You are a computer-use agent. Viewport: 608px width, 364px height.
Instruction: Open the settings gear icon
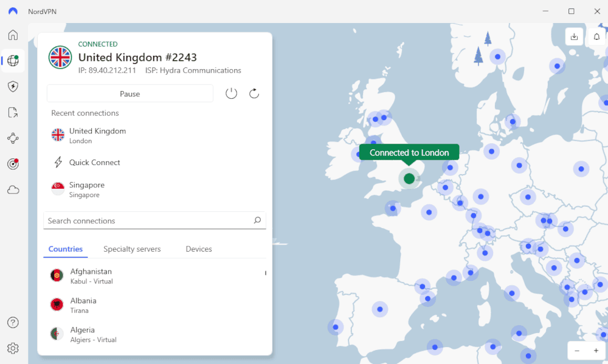13,348
